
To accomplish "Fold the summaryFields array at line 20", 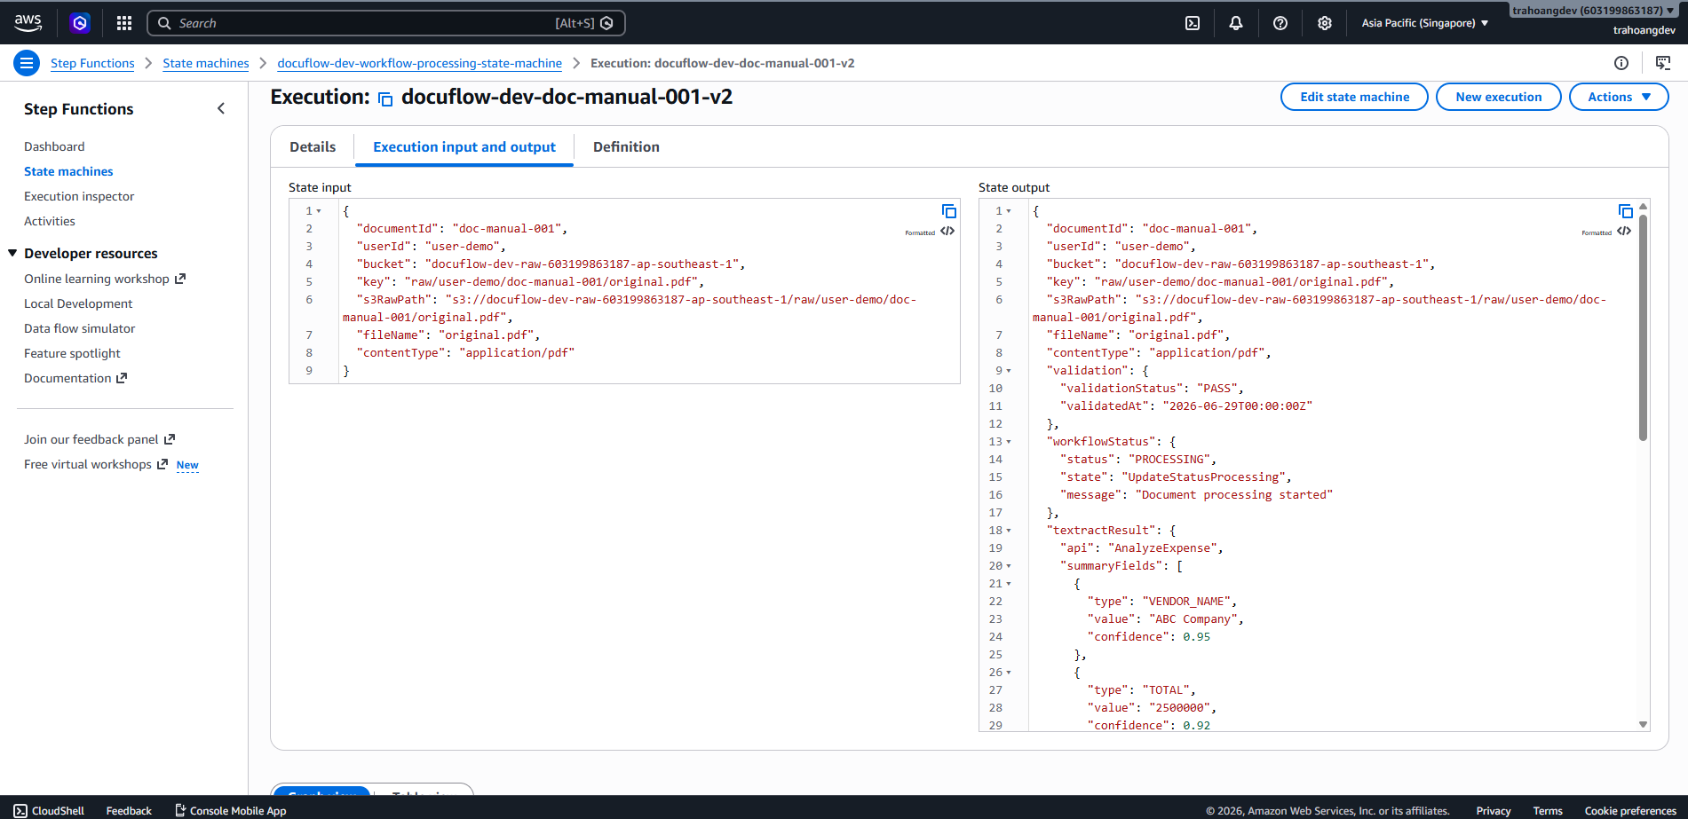I will [x=1009, y=566].
